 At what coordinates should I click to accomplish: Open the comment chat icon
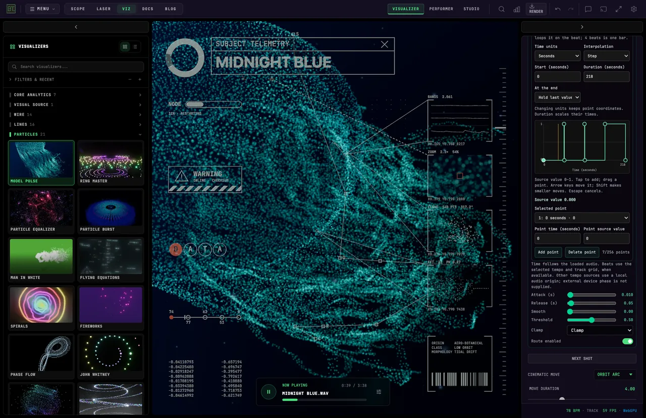click(x=588, y=9)
